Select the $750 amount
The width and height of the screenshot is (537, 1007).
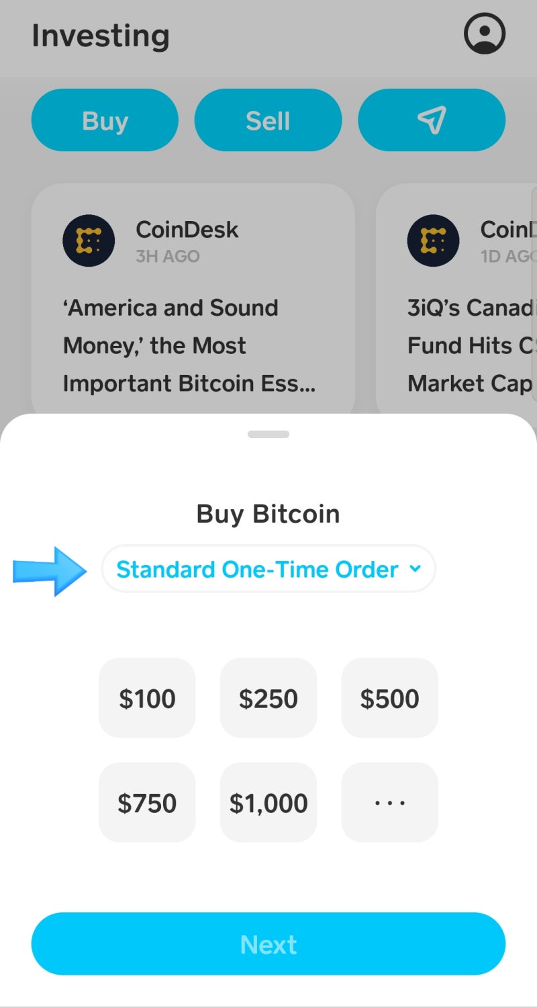tap(147, 802)
